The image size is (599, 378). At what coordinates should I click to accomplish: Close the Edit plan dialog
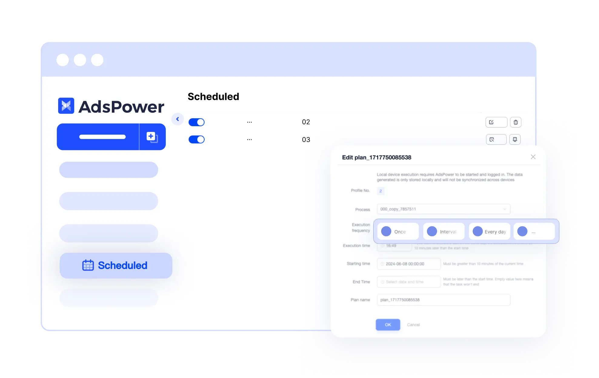point(533,157)
